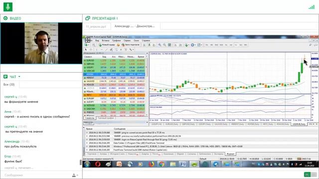This screenshot has height=179, width=319.
Task: Select the #BRENT row in Market Watch
Action: pos(115,78)
